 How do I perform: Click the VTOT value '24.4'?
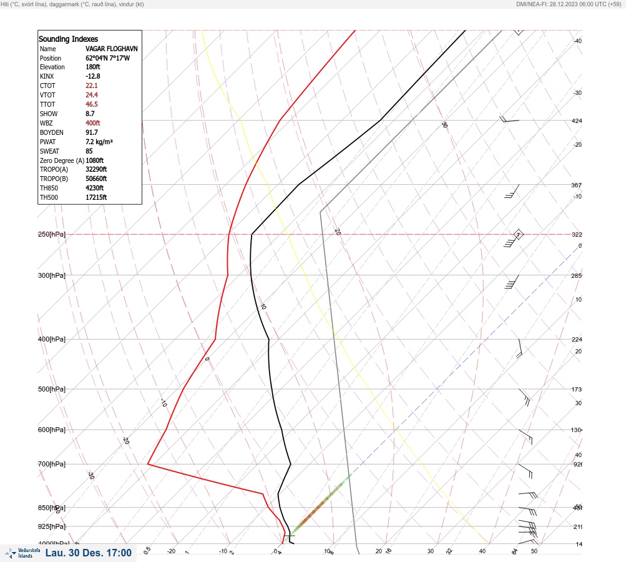point(91,95)
